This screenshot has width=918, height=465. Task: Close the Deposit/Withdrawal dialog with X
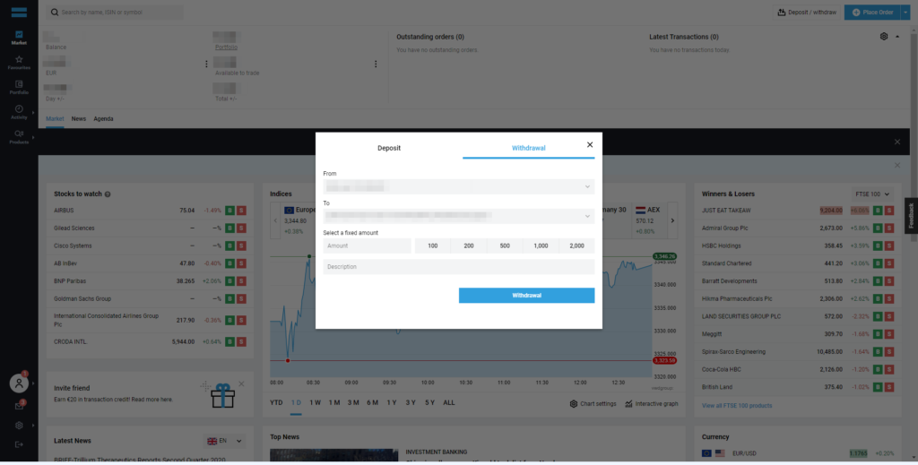(589, 144)
